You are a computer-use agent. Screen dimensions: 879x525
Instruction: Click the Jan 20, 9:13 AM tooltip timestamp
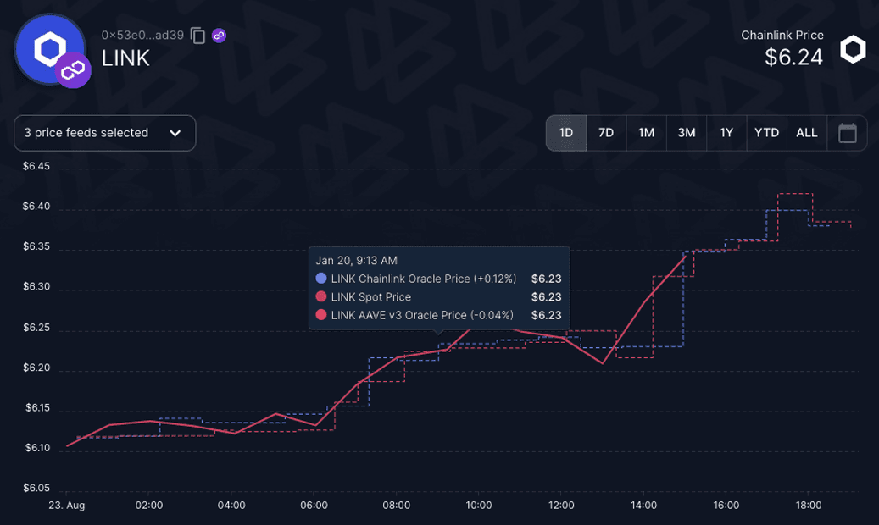[x=357, y=261]
